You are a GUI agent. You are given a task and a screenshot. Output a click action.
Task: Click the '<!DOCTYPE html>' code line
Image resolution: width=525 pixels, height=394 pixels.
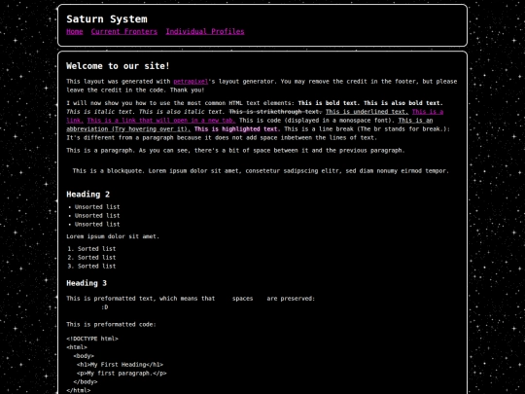92,339
